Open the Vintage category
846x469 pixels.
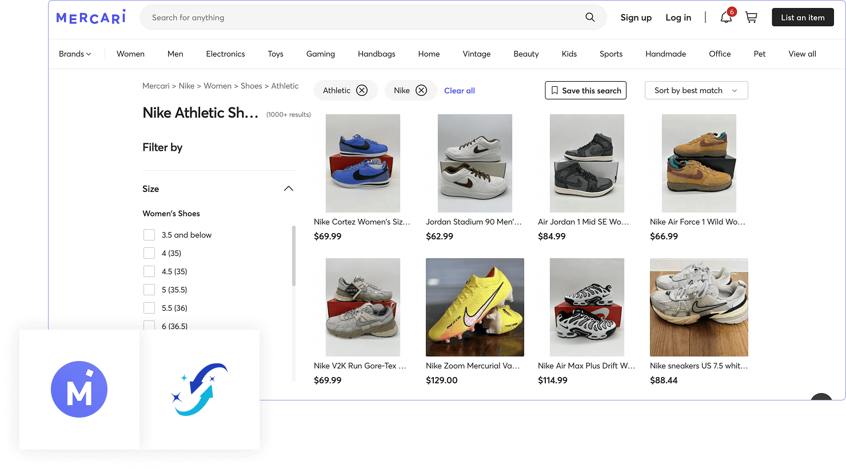click(477, 54)
